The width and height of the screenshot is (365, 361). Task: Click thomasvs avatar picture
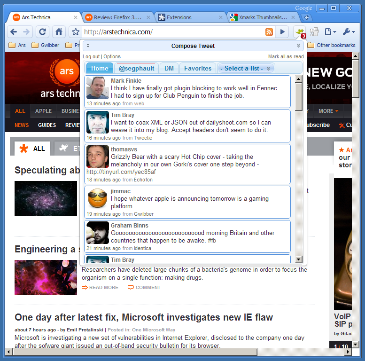point(98,157)
